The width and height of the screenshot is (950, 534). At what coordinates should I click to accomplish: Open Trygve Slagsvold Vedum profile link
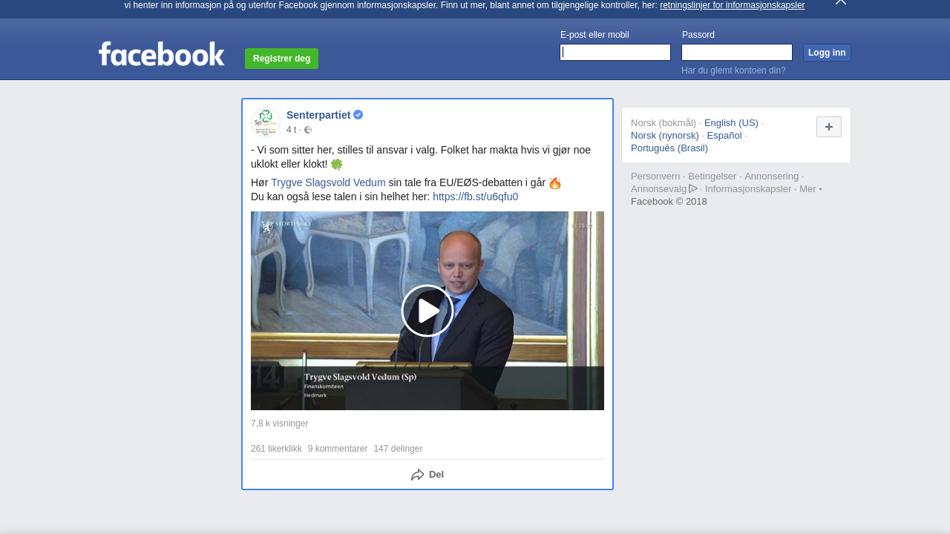pyautogui.click(x=328, y=182)
